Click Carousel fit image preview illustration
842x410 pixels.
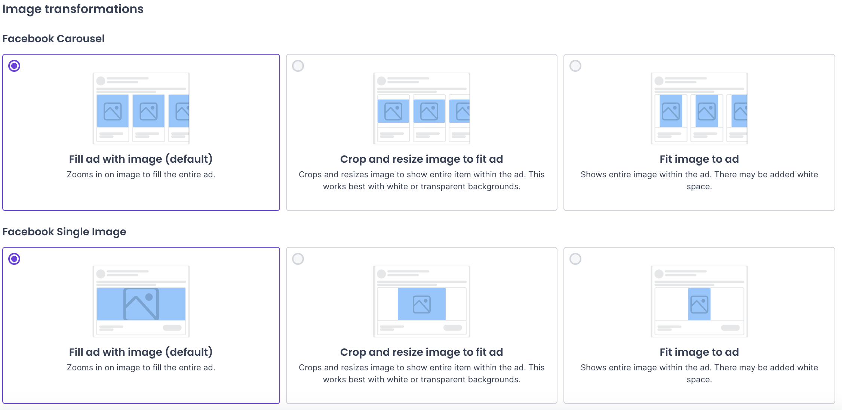click(x=699, y=108)
